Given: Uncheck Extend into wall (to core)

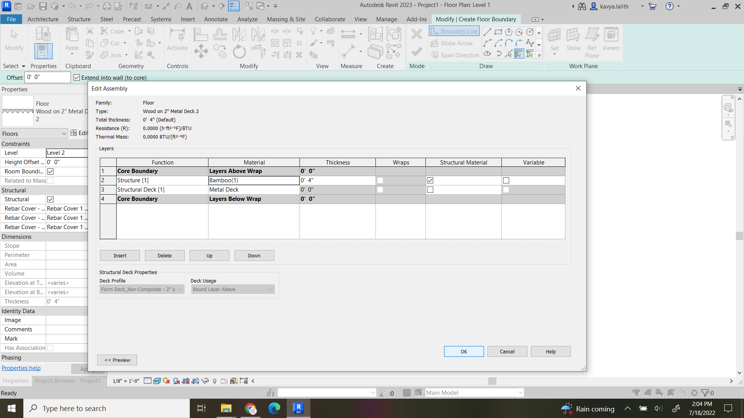Looking at the screenshot, I should pos(76,77).
